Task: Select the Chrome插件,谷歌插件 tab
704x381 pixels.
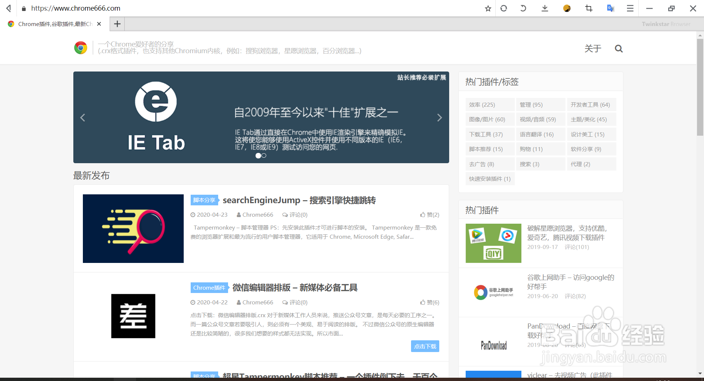Action: pos(54,24)
